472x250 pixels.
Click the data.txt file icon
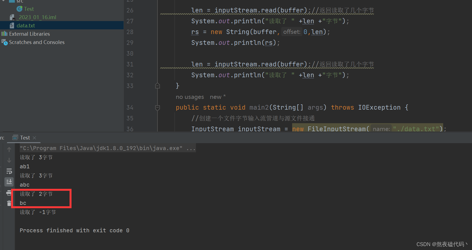tap(12, 25)
